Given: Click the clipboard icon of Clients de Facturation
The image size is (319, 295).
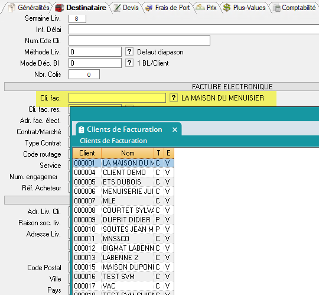Looking at the screenshot, I should tap(82, 129).
